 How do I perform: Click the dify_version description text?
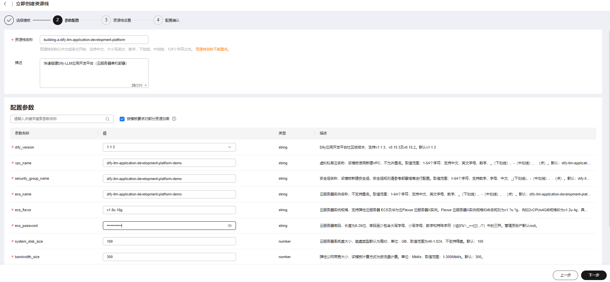click(x=378, y=147)
